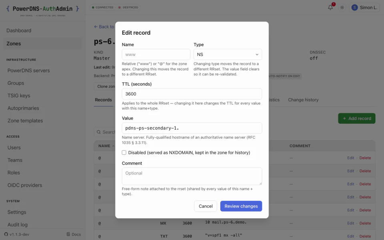Click Delete on the MX record row
This screenshot has height=240, width=384.
[x=365, y=223]
